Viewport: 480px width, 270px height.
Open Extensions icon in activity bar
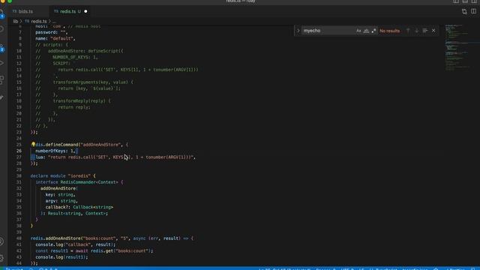1,79
